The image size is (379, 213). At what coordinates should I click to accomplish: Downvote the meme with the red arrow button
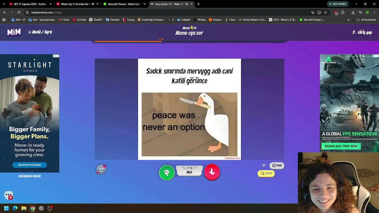point(212,172)
